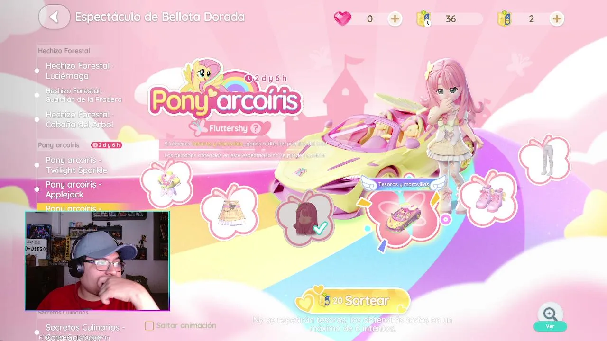This screenshot has height=341, width=607.
Task: Open Fluttershy help question mark
Action: coord(256,128)
